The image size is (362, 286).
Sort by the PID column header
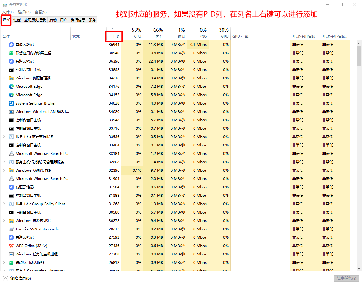point(114,34)
